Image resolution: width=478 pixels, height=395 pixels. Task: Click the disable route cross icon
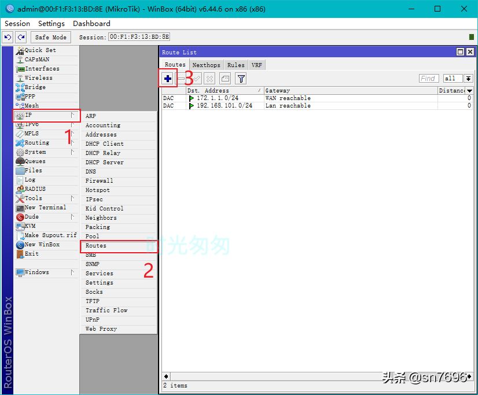tap(209, 79)
